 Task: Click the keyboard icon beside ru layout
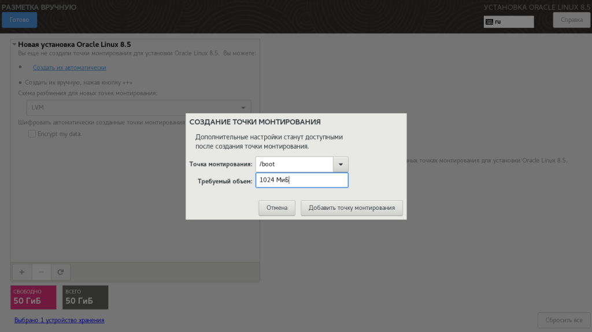click(489, 22)
